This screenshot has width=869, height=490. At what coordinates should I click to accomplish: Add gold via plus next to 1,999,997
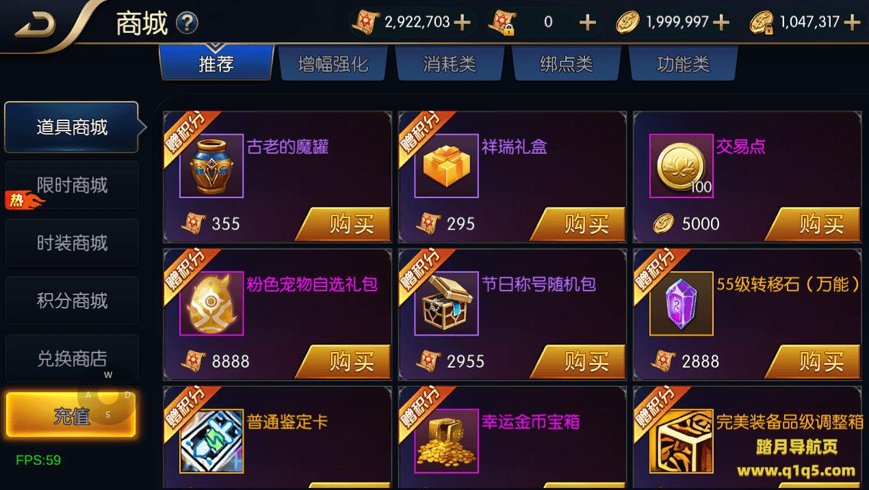pyautogui.click(x=721, y=23)
